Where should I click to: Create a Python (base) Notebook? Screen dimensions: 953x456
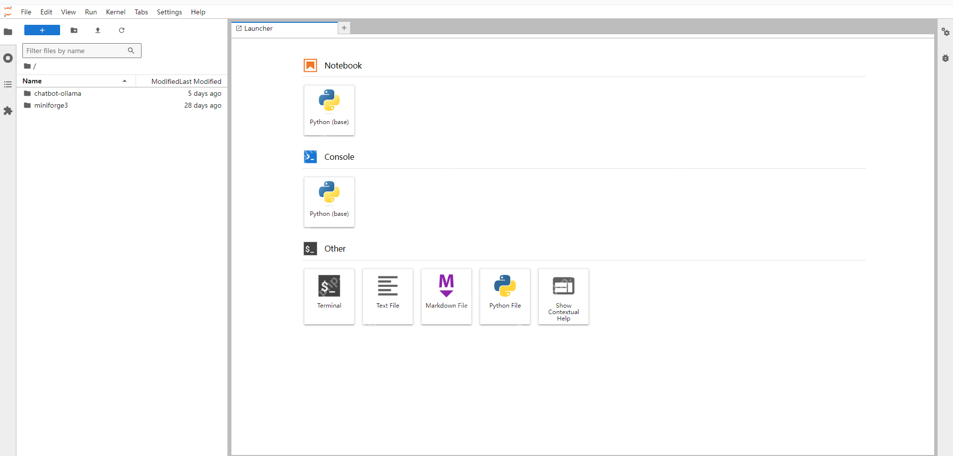pos(329,110)
